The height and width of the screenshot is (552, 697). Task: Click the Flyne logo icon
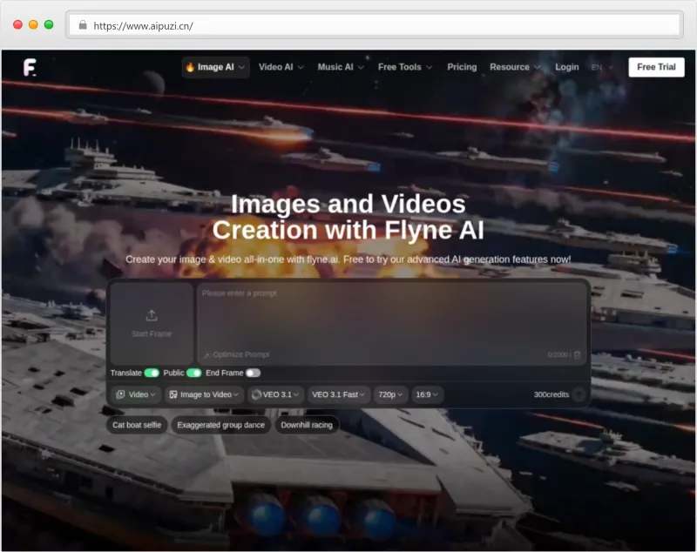pyautogui.click(x=30, y=67)
